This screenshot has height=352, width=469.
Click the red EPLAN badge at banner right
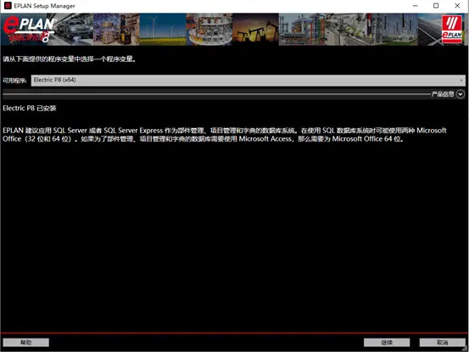(x=452, y=30)
